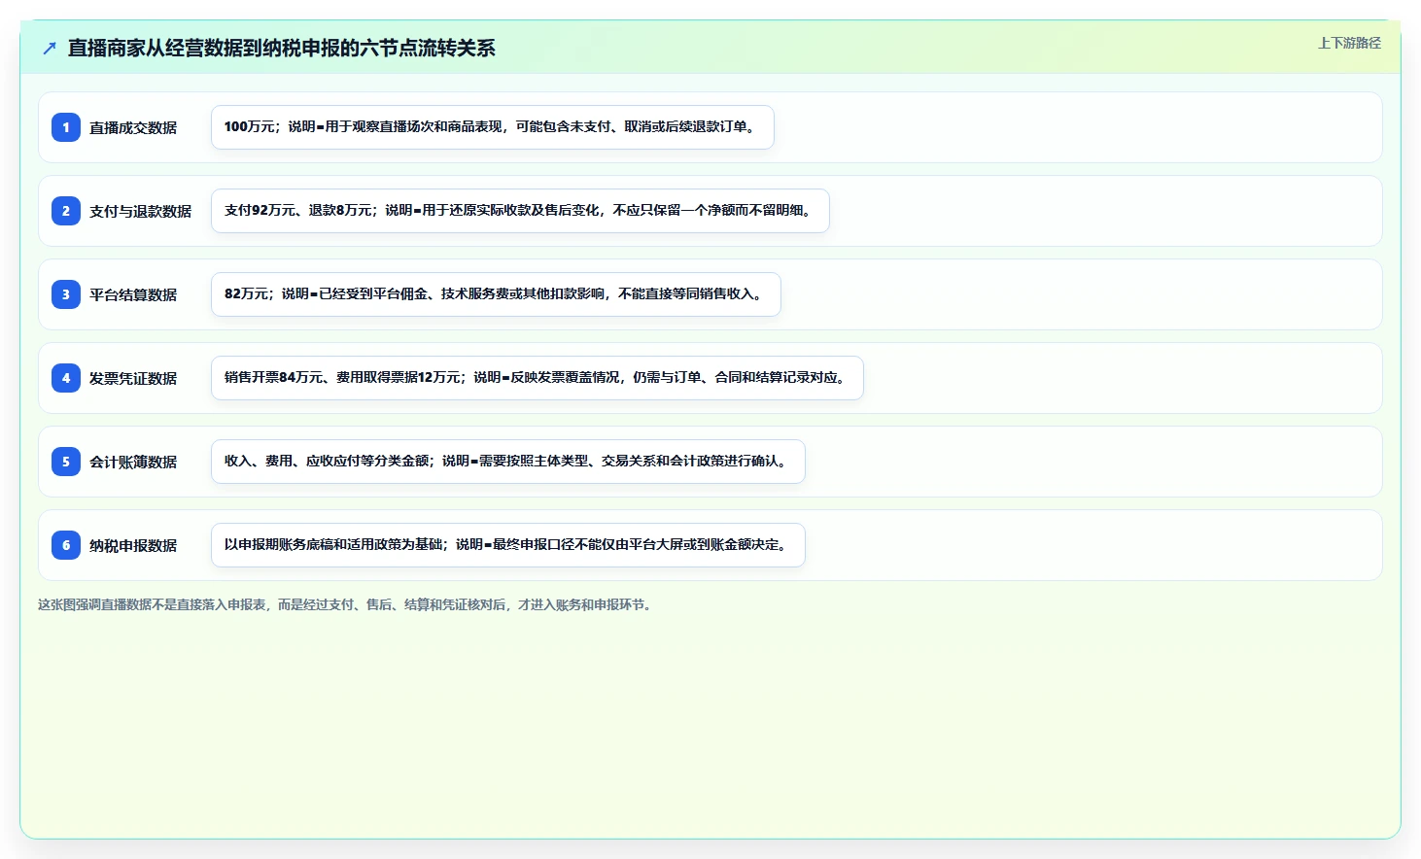The width and height of the screenshot is (1421, 859).
Task: Select number badge 4 for 发票凭证数据
Action: pyautogui.click(x=66, y=378)
